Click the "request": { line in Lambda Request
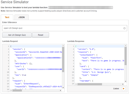 point(19,81)
